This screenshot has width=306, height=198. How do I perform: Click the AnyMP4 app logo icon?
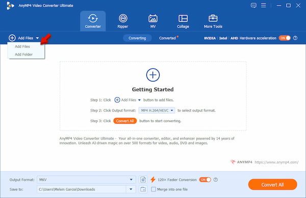[10, 6]
